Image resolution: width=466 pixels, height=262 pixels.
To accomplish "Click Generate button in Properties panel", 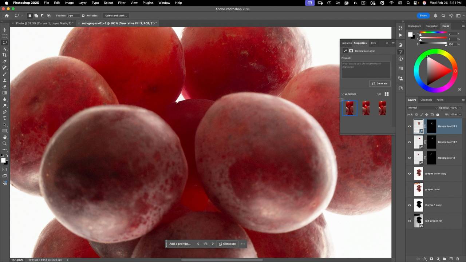I will coord(380,83).
